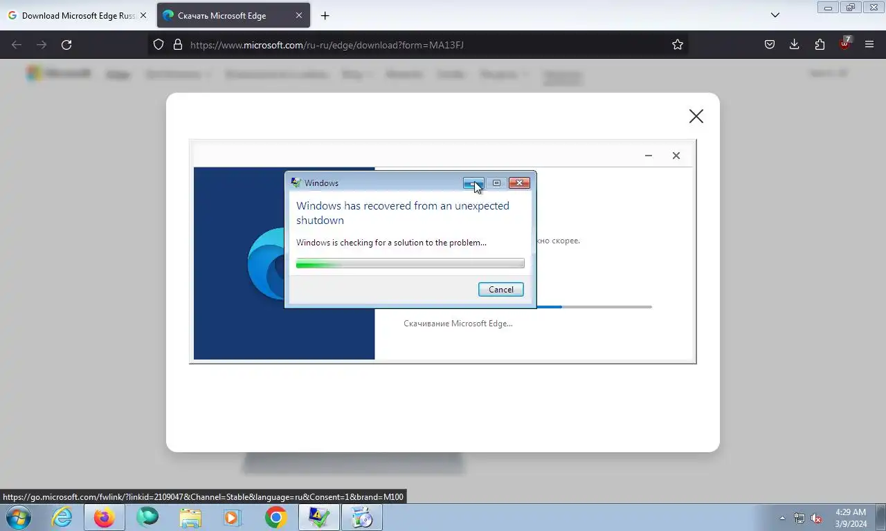
Task: Click the Microsoft logo on the page
Action: (x=58, y=73)
